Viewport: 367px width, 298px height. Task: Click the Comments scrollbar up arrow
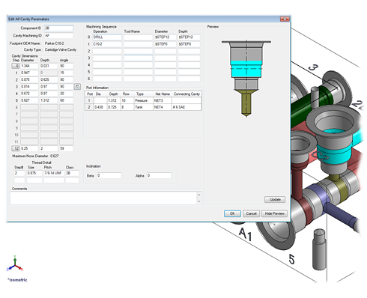point(199,195)
